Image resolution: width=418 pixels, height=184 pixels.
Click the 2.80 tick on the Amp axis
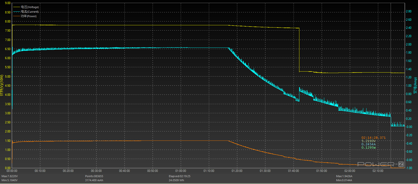point(409,11)
